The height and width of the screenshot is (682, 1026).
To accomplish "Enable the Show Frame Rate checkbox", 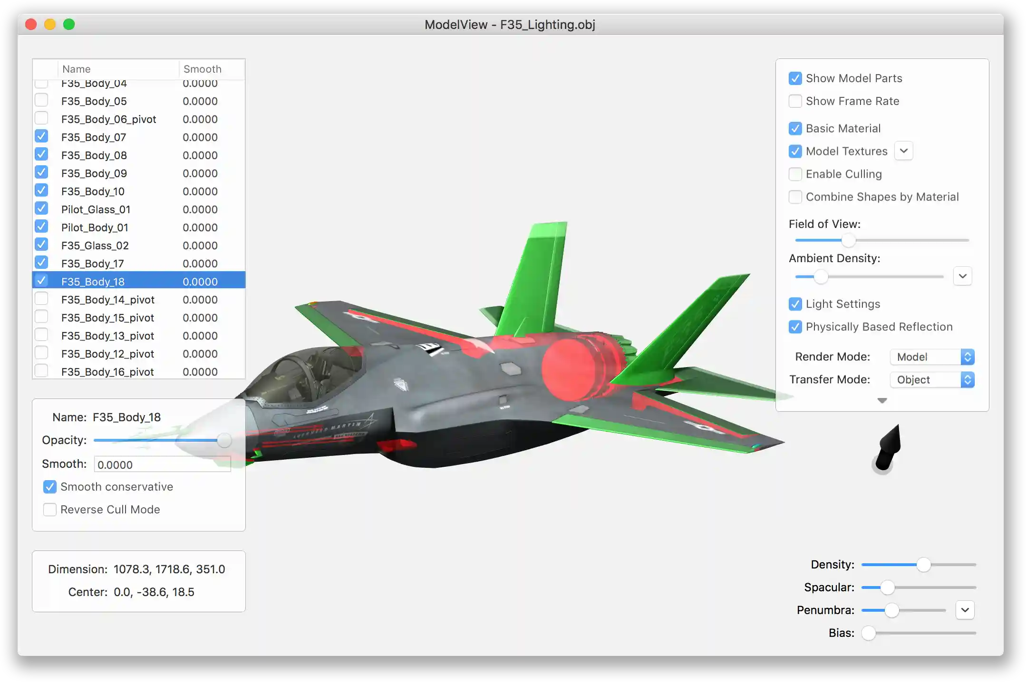I will click(x=795, y=101).
